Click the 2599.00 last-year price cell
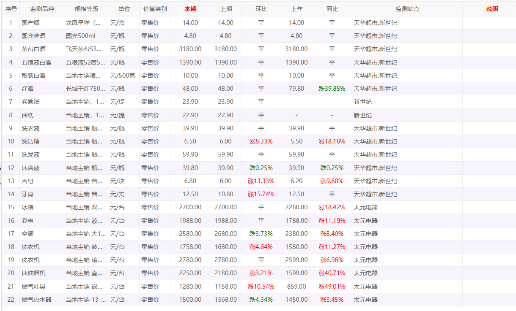The height and width of the screenshot is (311, 516). [296, 260]
